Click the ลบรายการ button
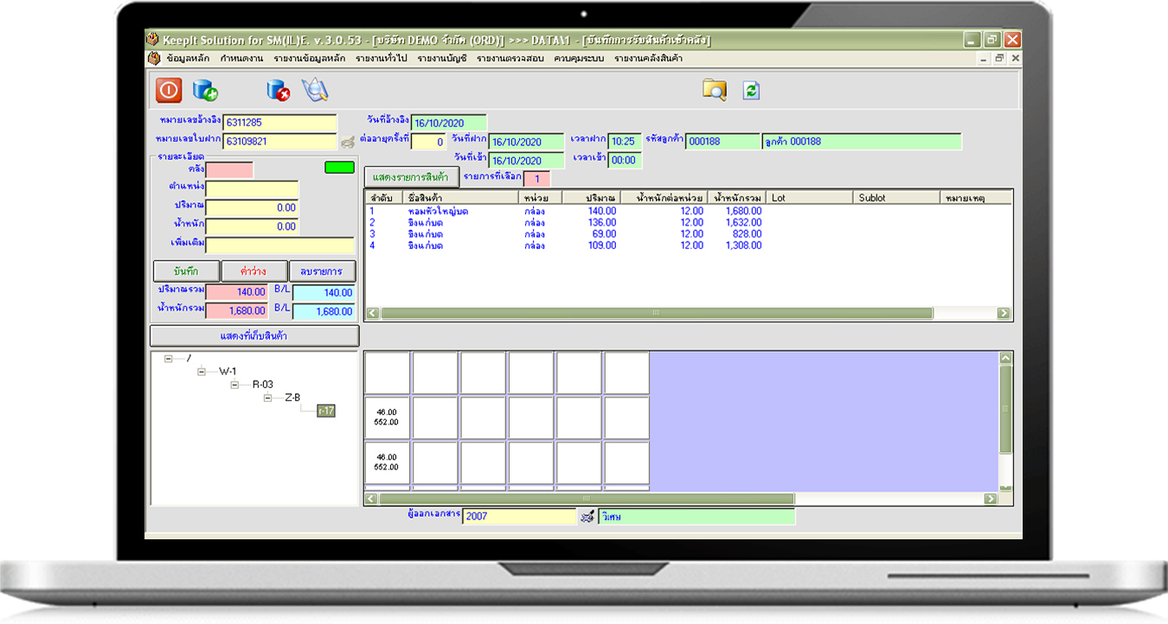 tap(322, 271)
